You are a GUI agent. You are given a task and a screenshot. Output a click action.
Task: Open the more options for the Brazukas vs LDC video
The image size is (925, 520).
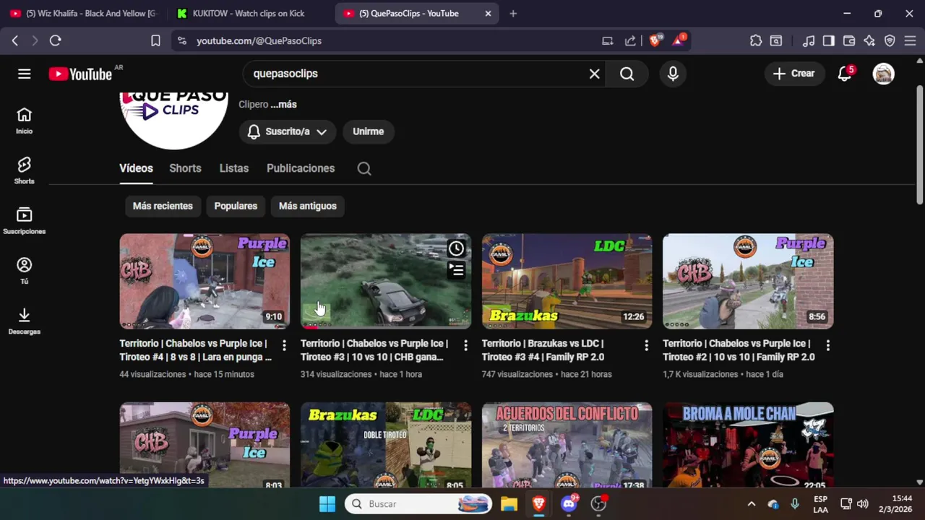click(646, 345)
